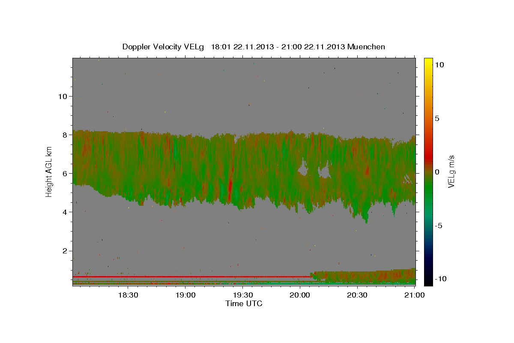Click the height tick label 10

pyautogui.click(x=63, y=96)
